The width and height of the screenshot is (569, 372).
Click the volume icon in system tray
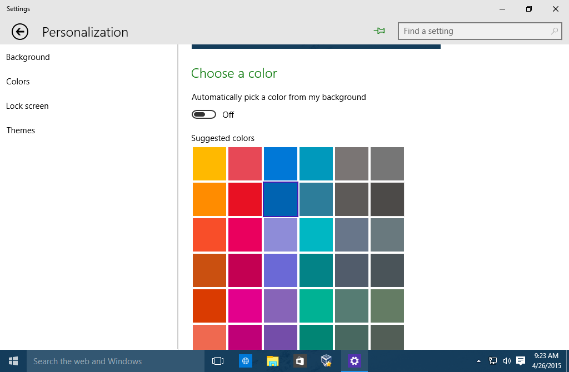[x=506, y=361]
